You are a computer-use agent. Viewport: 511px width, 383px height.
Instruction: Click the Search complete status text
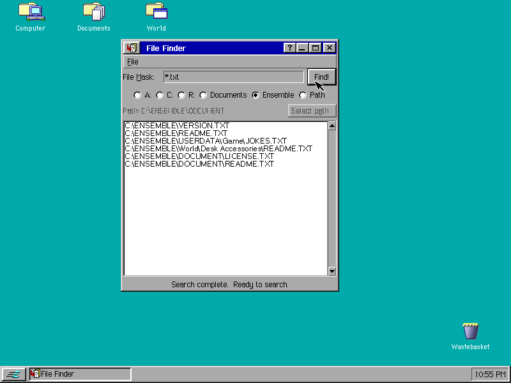(x=230, y=285)
